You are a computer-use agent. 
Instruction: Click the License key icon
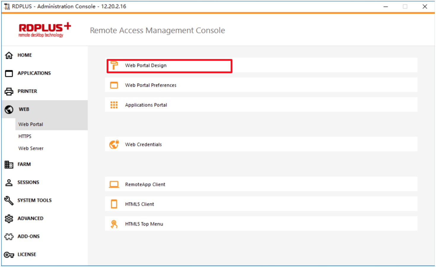click(x=9, y=255)
